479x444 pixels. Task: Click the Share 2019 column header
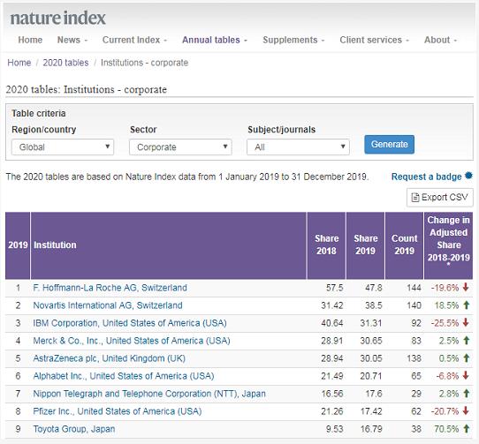coord(365,245)
